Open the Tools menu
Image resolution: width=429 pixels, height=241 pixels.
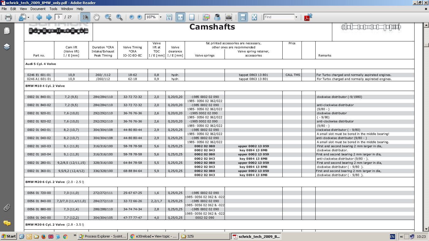click(53, 9)
